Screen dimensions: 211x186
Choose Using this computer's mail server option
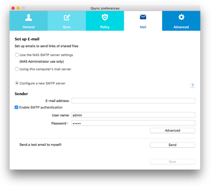click(x=17, y=69)
